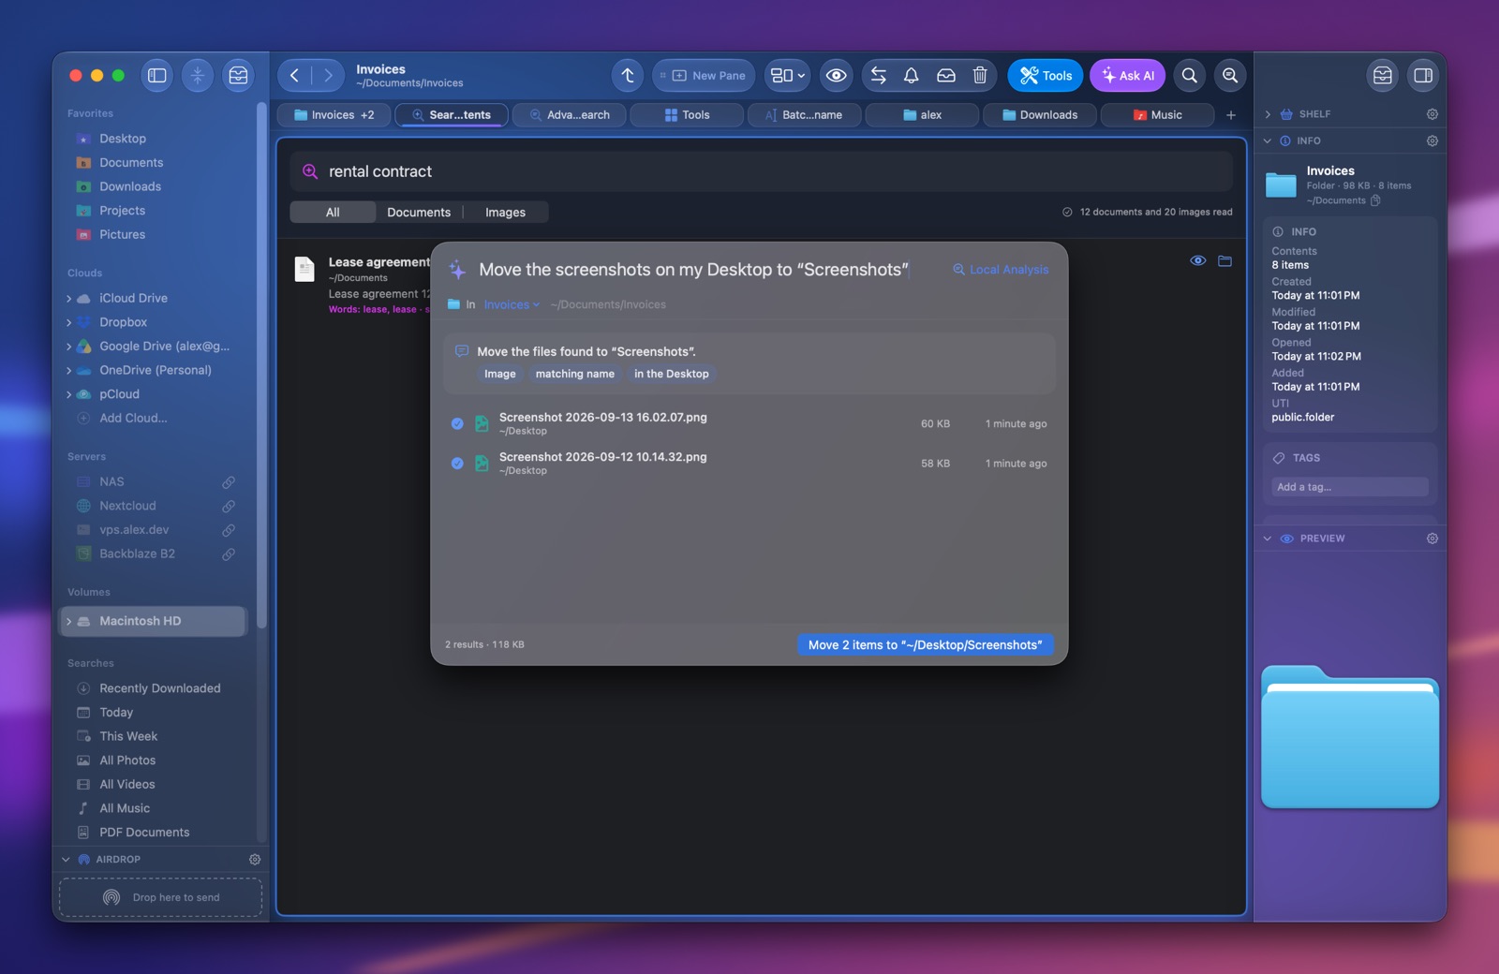Open the Preview section settings gear
The height and width of the screenshot is (974, 1499).
tap(1432, 539)
